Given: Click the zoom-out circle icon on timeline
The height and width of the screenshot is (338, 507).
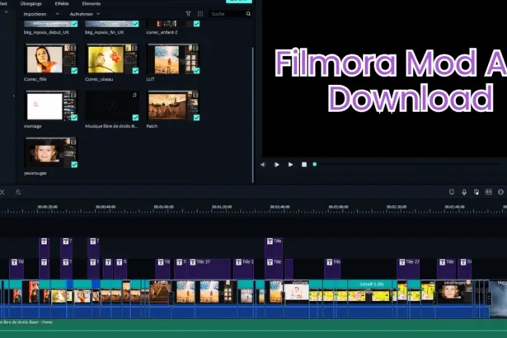Looking at the screenshot, I should click(501, 192).
